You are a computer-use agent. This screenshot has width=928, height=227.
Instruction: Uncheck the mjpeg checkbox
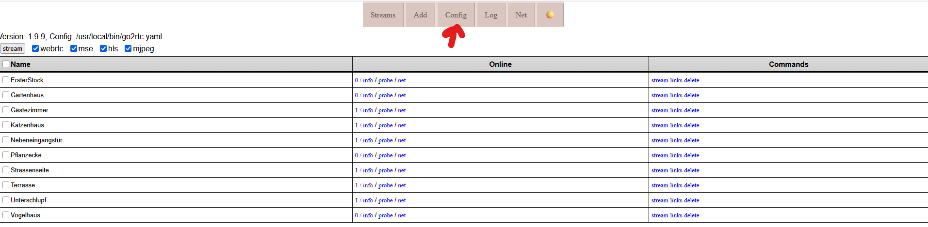coord(128,48)
